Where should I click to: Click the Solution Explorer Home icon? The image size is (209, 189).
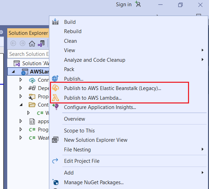pyautogui.click(x=32, y=43)
